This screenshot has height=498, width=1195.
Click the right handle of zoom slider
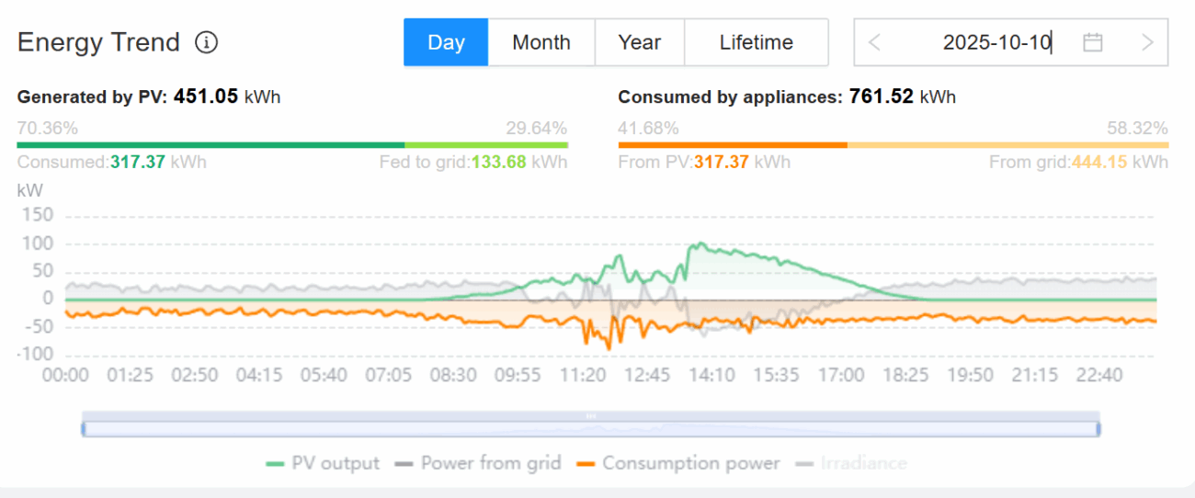point(1099,428)
